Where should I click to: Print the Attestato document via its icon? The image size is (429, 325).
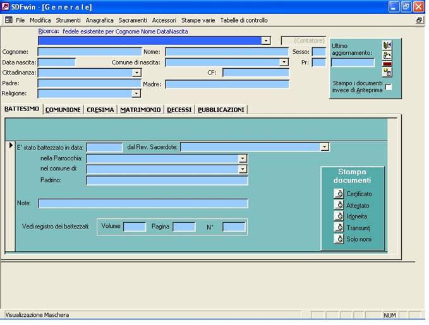339,205
